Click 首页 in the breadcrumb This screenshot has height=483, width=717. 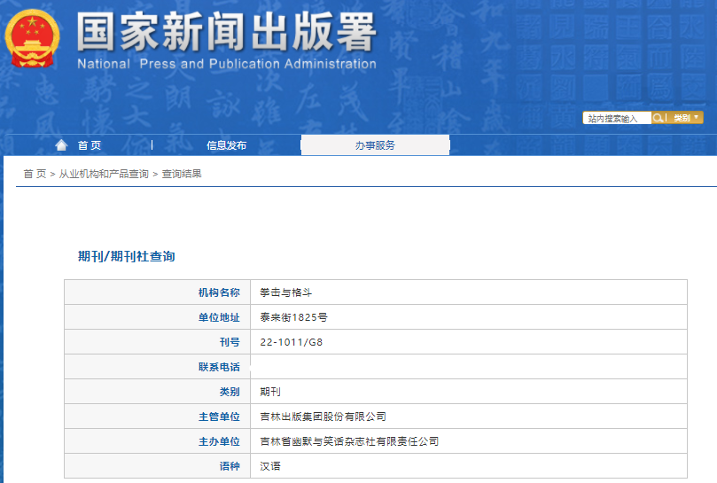coord(35,174)
